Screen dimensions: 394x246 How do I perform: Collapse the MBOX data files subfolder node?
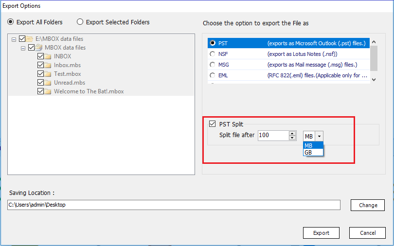(x=23, y=48)
